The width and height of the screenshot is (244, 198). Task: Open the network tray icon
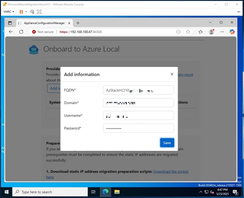pos(206,192)
